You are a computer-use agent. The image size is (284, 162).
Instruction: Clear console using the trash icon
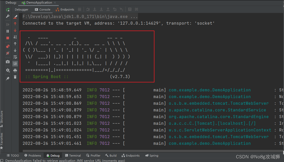[x=15, y=76]
